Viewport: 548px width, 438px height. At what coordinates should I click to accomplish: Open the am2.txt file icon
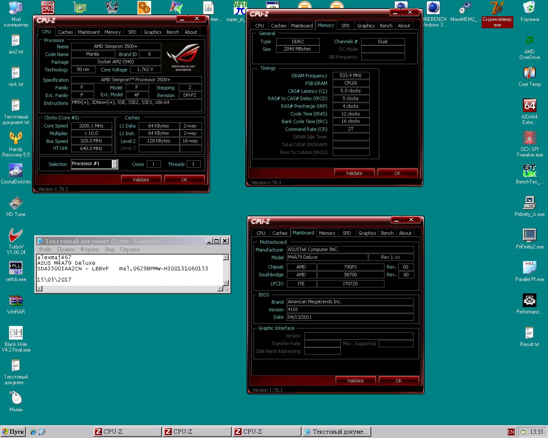click(x=16, y=44)
